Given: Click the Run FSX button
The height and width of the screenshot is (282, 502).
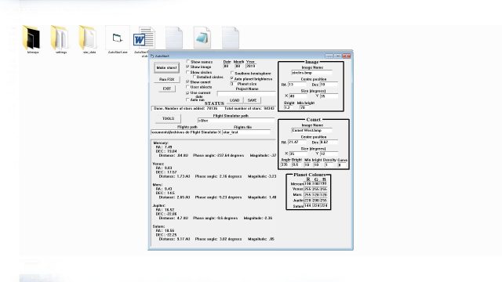Looking at the screenshot, I should coord(167,79).
